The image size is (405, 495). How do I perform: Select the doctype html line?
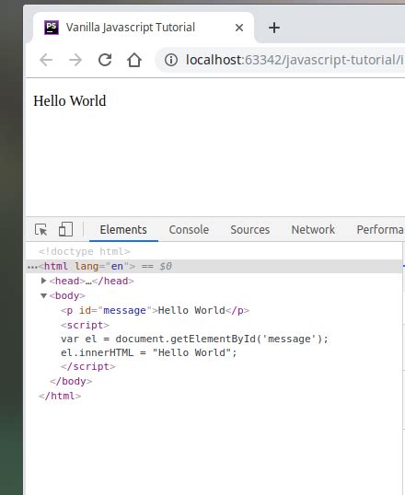[85, 251]
